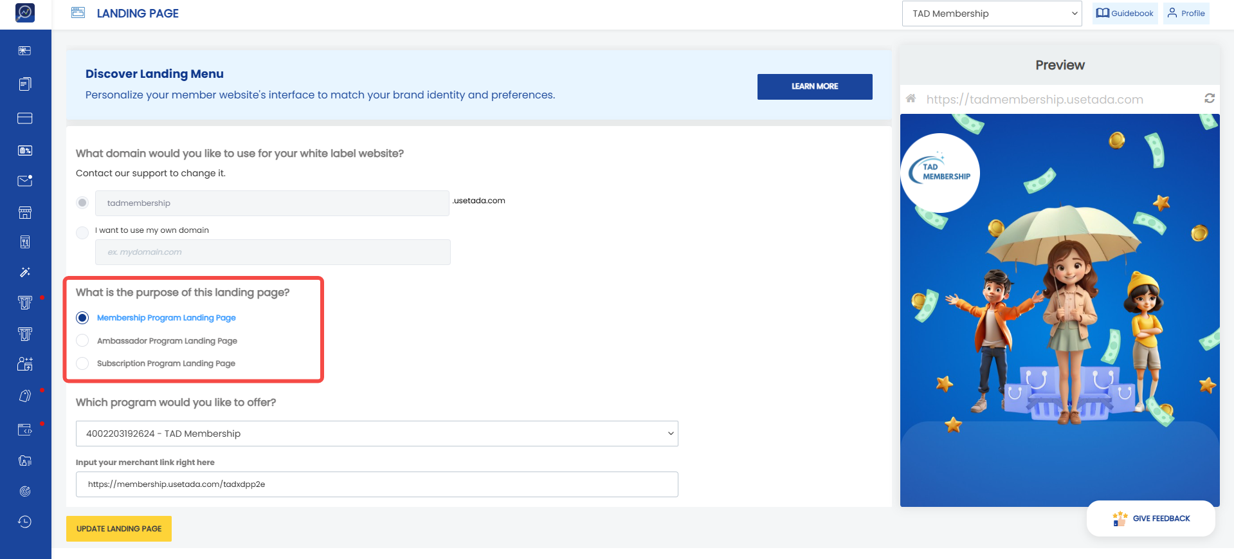This screenshot has height=559, width=1234.
Task: Open the magic wand sidebar icon
Action: point(25,272)
